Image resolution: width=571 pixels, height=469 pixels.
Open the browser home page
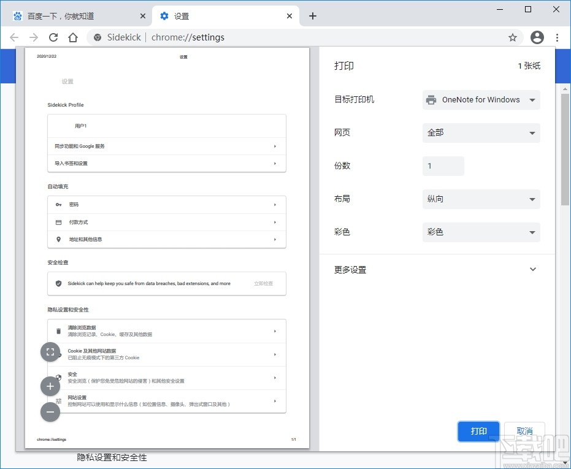pos(72,37)
